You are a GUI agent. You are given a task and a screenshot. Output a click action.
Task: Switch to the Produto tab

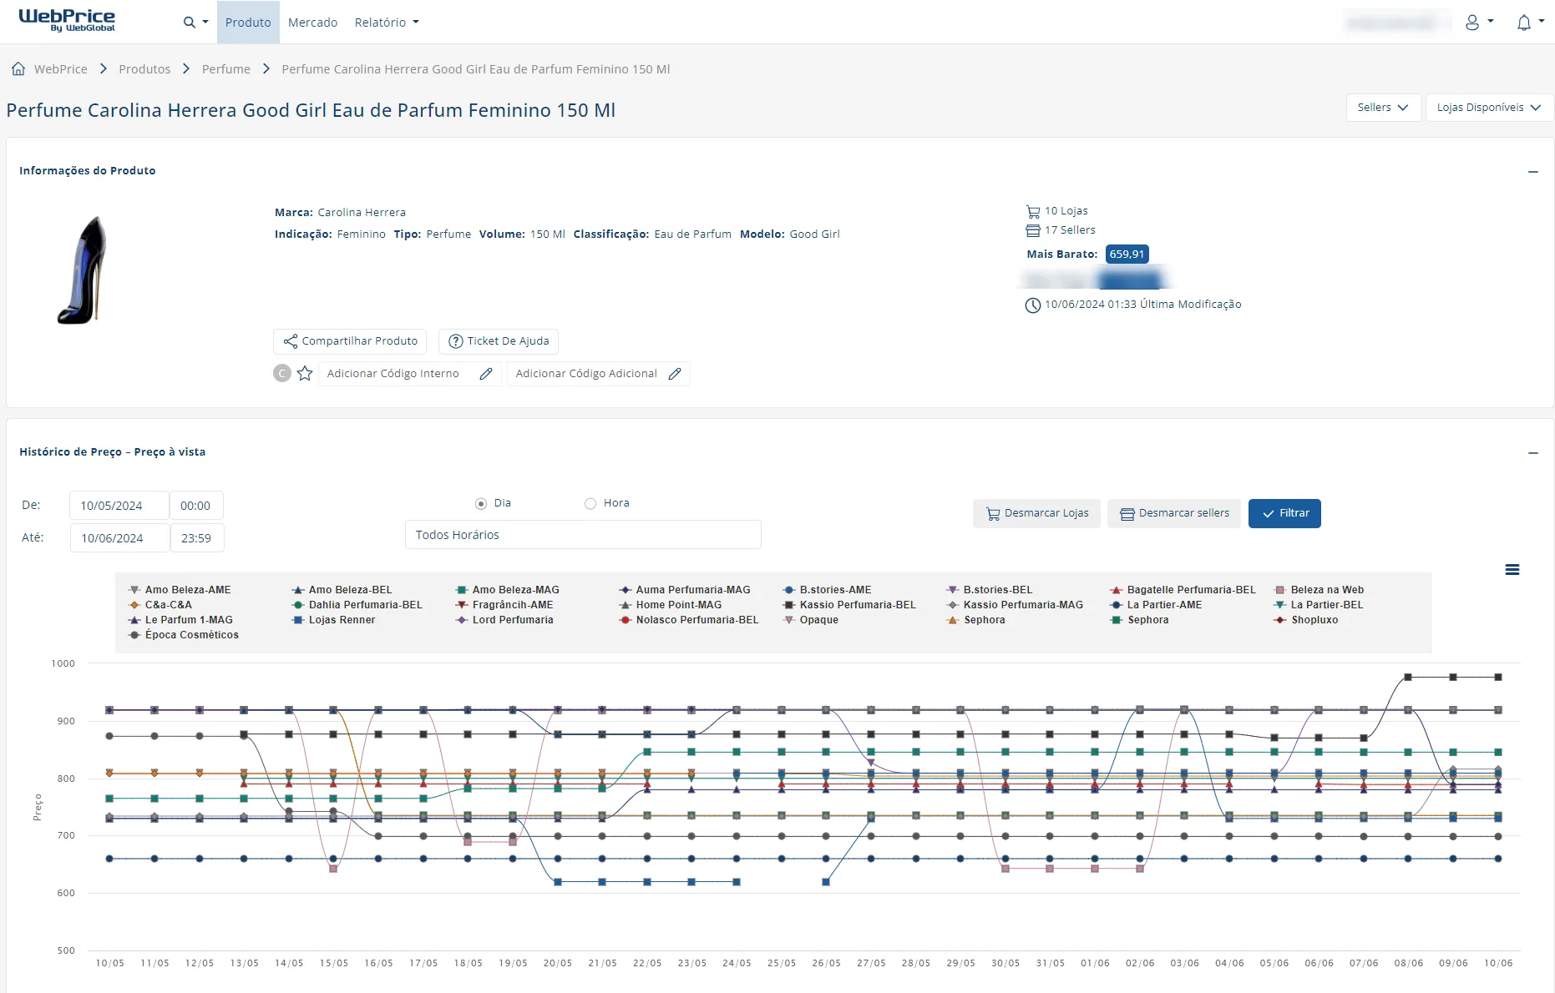tap(248, 23)
